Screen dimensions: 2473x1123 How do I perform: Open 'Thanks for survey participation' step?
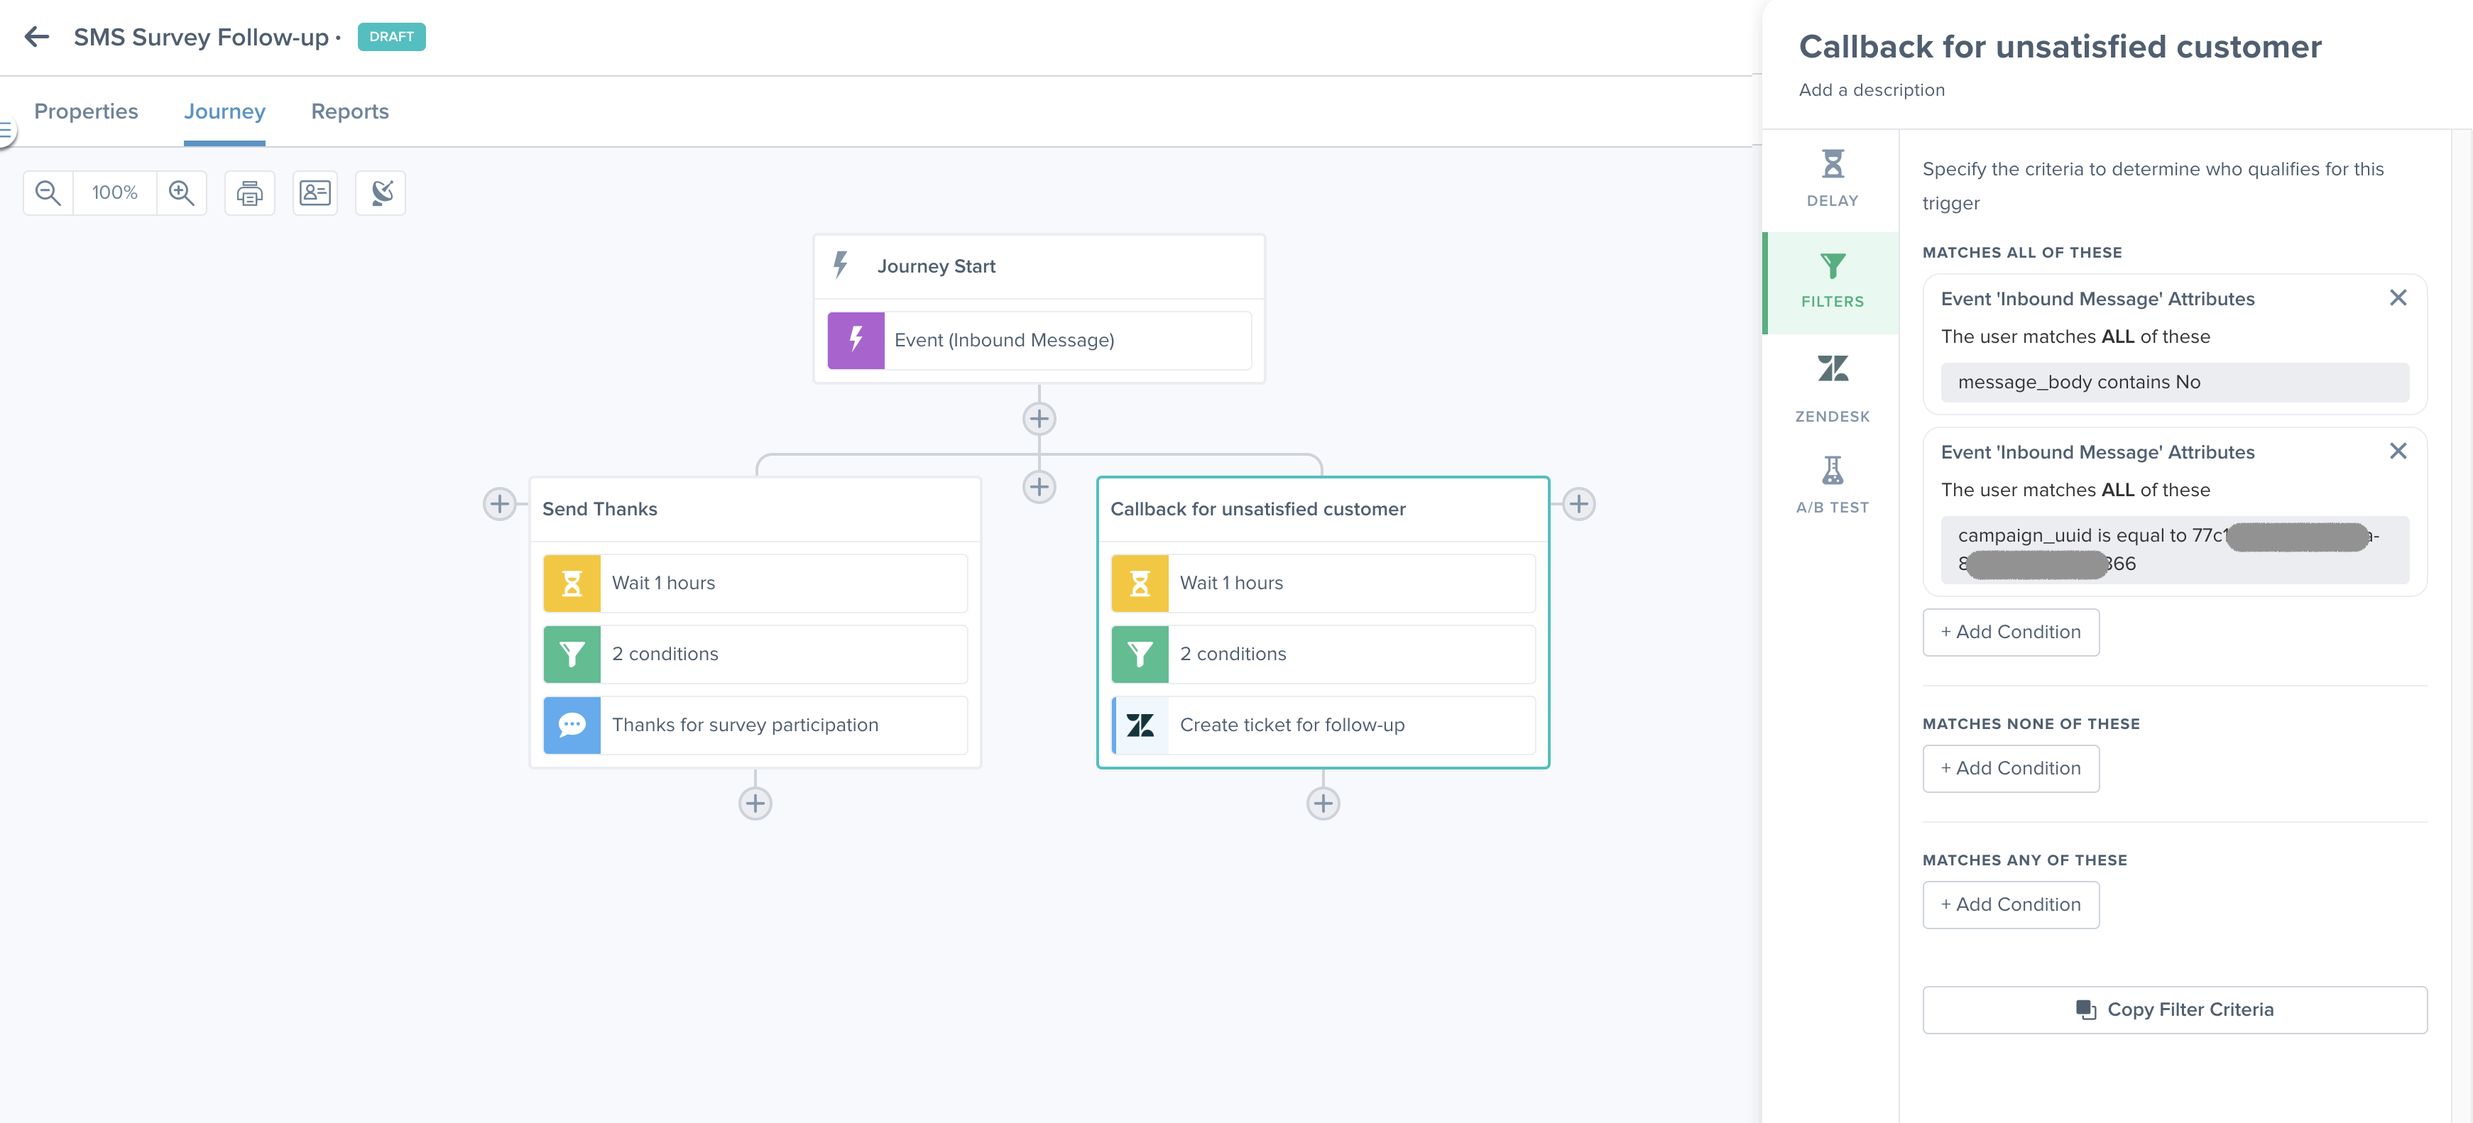(x=755, y=725)
